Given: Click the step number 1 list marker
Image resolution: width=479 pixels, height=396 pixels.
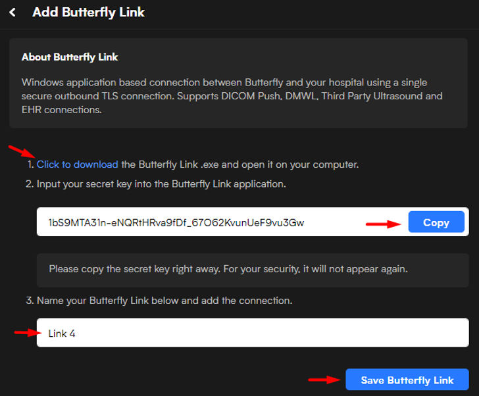Looking at the screenshot, I should click(30, 164).
